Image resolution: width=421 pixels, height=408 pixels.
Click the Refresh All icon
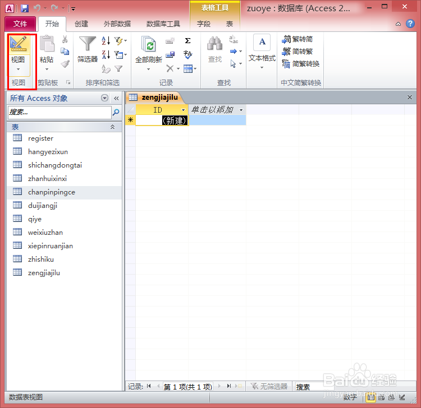pos(149,44)
